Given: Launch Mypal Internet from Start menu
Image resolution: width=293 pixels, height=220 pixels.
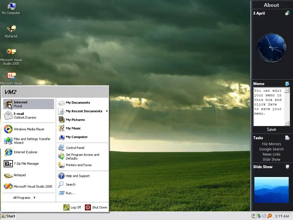Looking at the screenshot, I should point(29,104).
